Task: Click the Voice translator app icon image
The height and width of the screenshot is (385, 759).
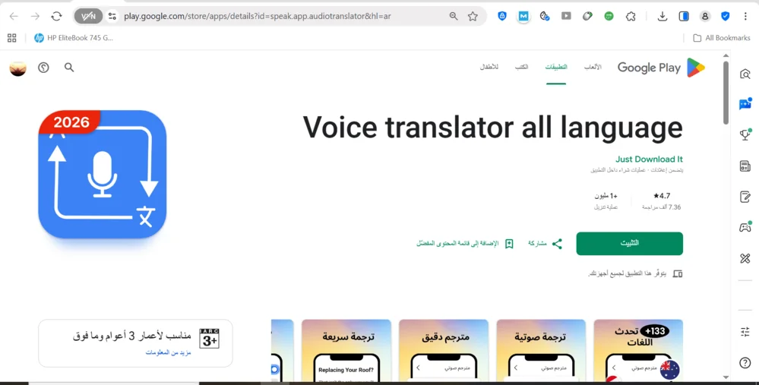Action: tap(102, 175)
